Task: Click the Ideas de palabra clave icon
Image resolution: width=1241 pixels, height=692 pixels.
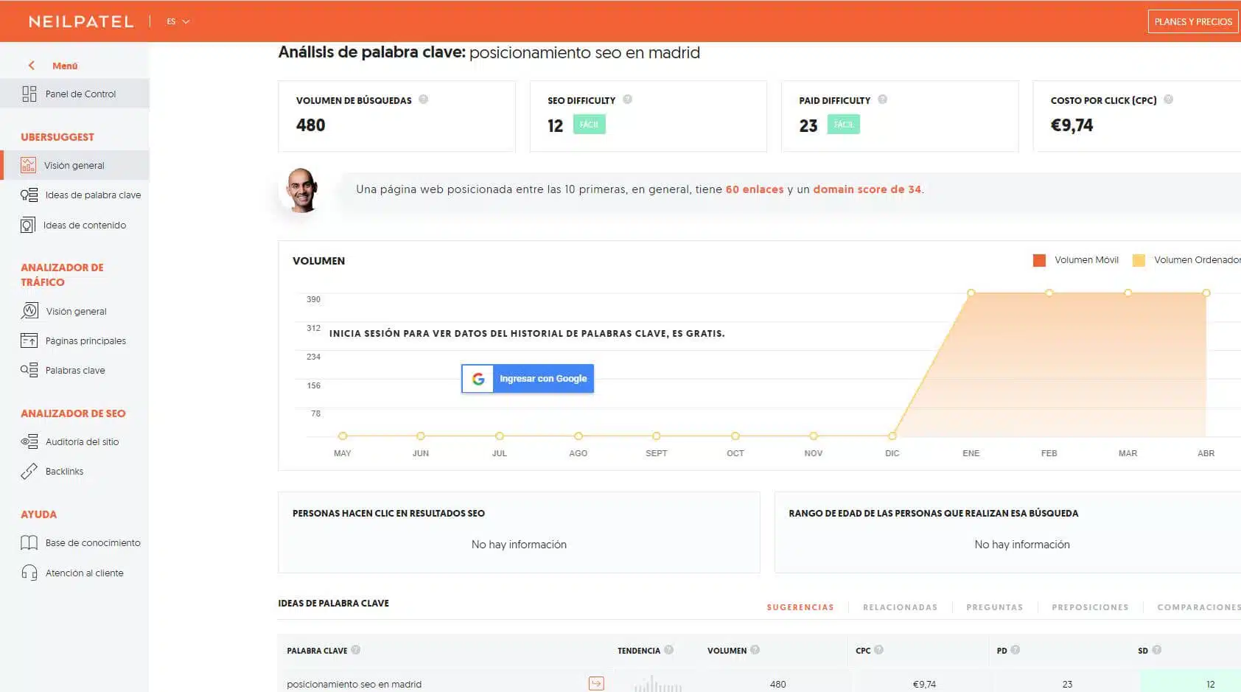Action: [29, 195]
